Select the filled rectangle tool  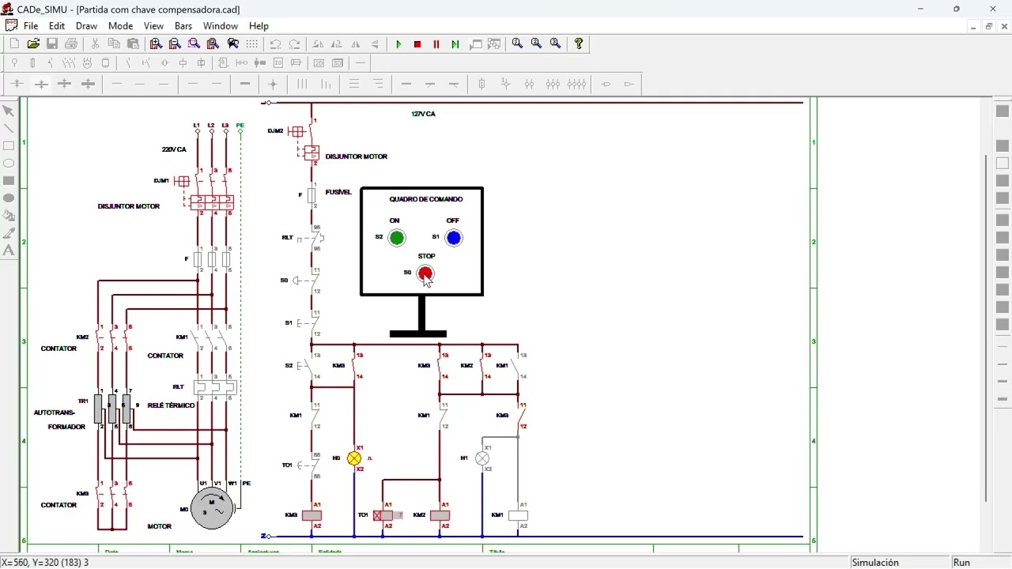(x=9, y=181)
